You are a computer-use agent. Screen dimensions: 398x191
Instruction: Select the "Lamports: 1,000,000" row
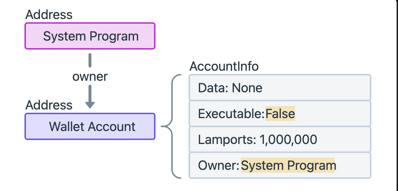(280, 139)
